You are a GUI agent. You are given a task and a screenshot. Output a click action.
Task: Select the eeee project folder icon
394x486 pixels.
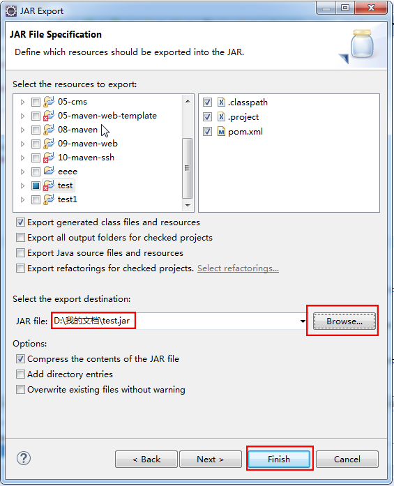point(49,171)
